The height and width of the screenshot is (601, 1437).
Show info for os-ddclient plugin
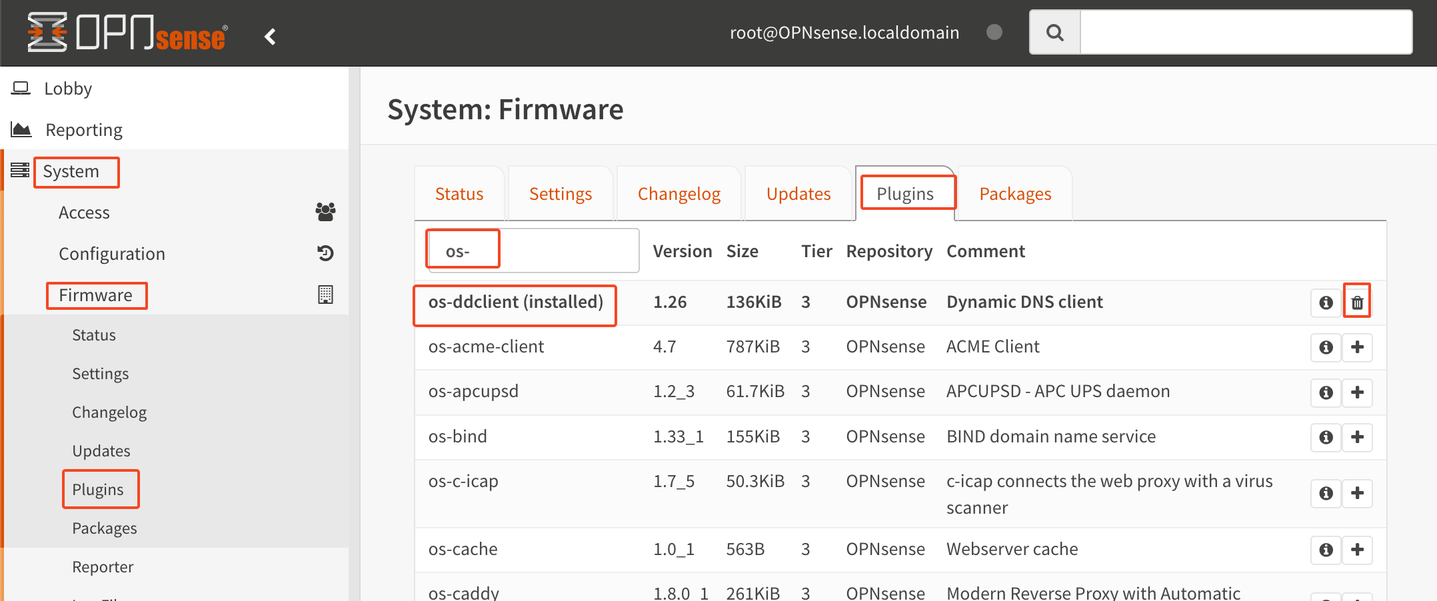pos(1326,302)
